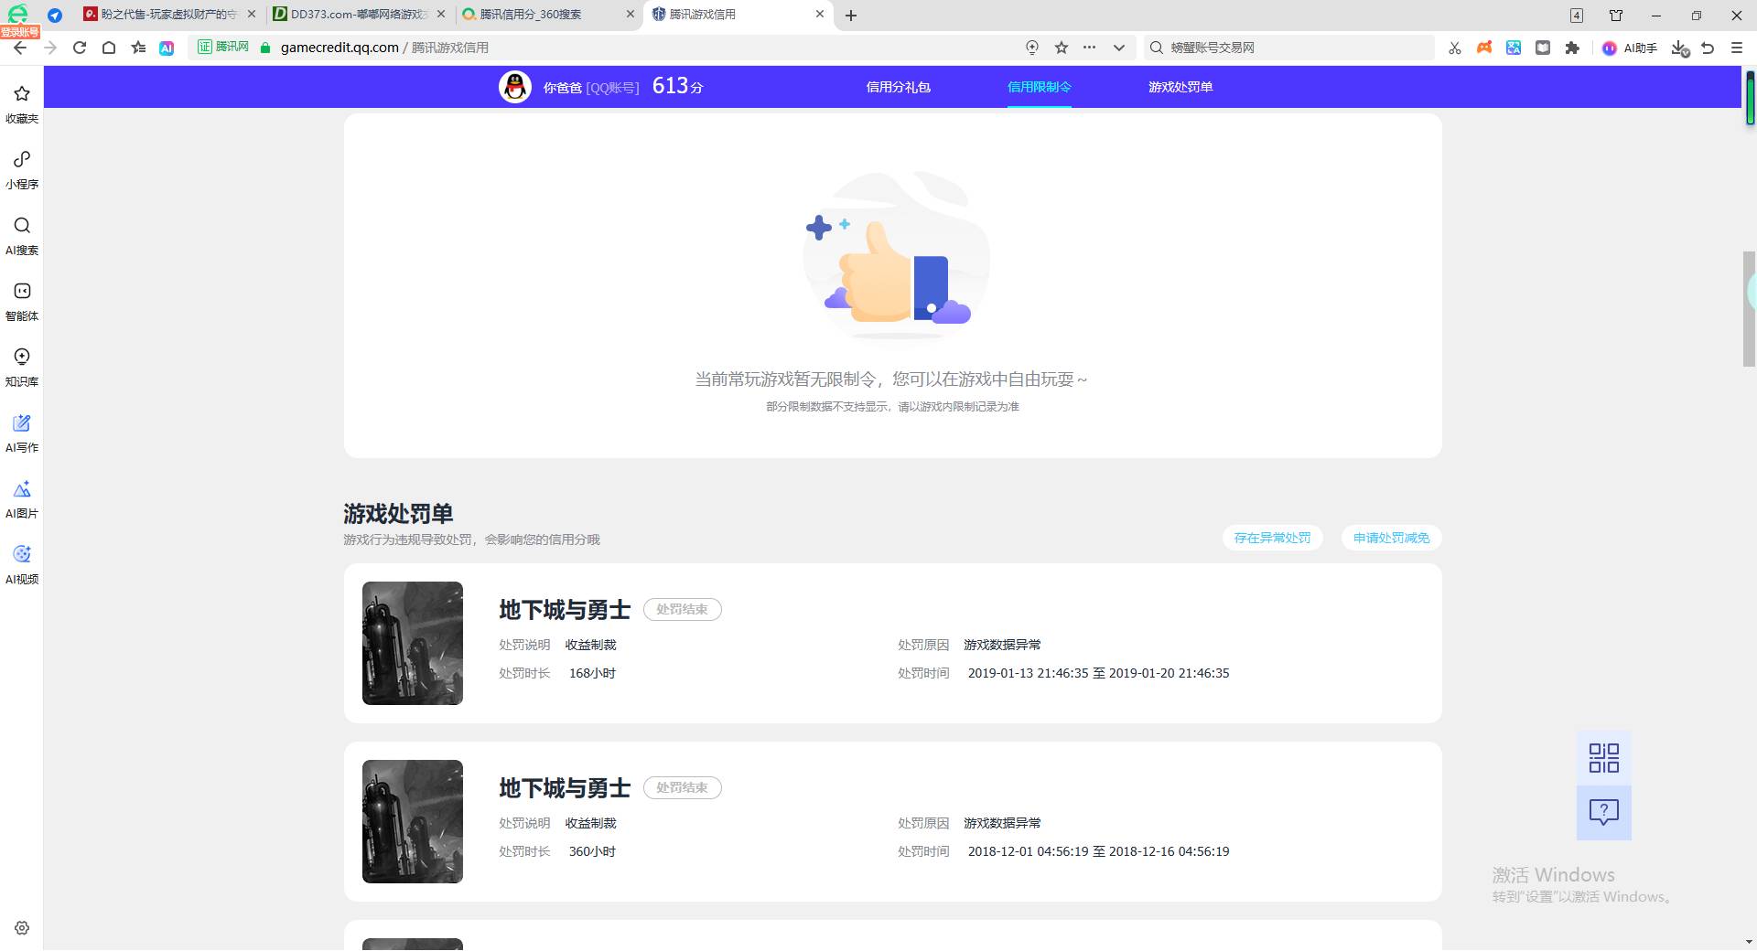
Task: Open the address bar more-options ellipsis
Action: pos(1089,48)
